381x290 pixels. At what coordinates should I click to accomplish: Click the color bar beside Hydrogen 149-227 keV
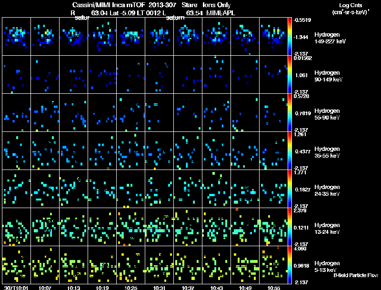(290, 37)
